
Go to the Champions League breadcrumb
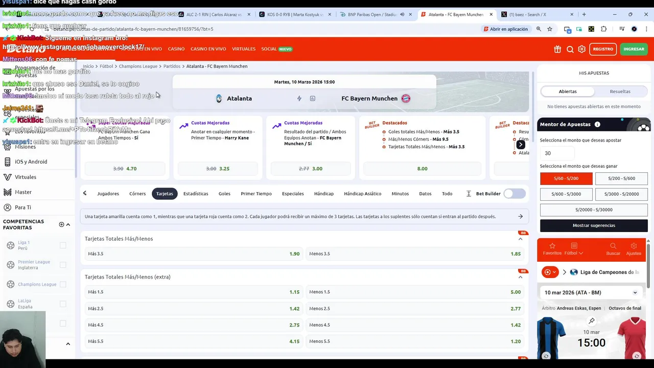click(138, 66)
